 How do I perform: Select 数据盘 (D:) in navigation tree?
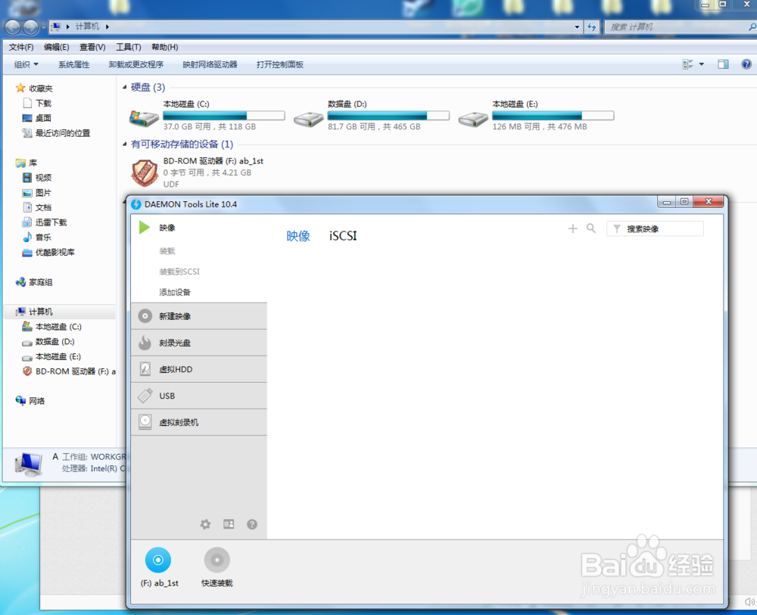pyautogui.click(x=48, y=341)
